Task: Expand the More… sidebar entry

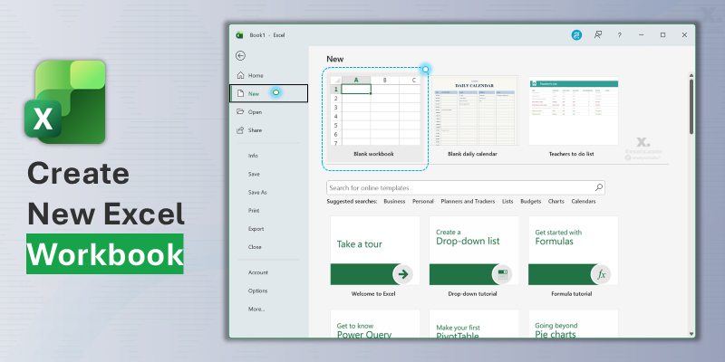Action: pyautogui.click(x=256, y=309)
